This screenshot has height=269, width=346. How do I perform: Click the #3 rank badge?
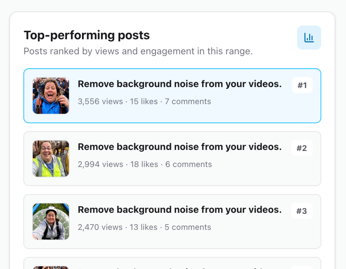tap(302, 211)
